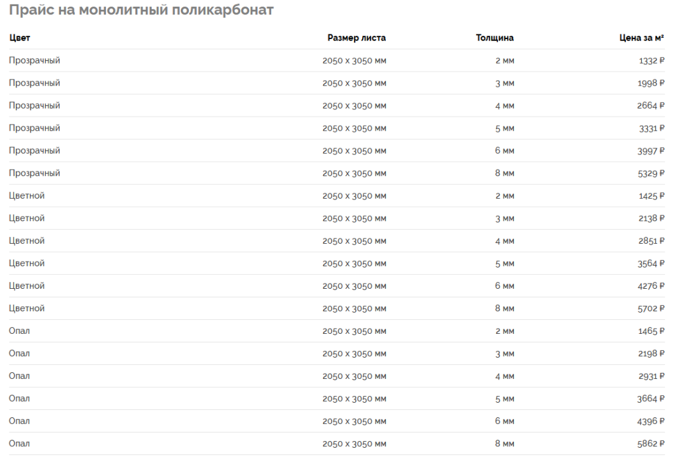
Task: Click 'Цветной' in the 3 мм row
Action: click(27, 219)
